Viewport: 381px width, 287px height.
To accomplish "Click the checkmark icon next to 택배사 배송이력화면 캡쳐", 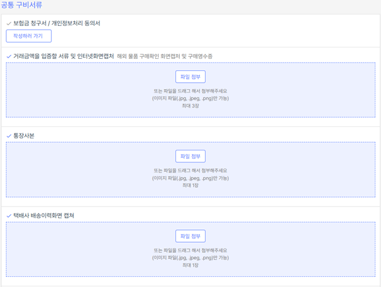I will [x=9, y=216].
